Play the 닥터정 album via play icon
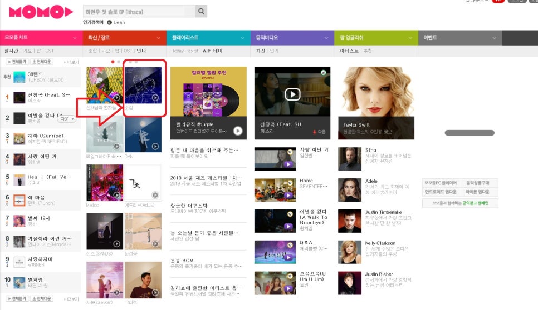Viewport: 538px width, 310px height. (155, 293)
